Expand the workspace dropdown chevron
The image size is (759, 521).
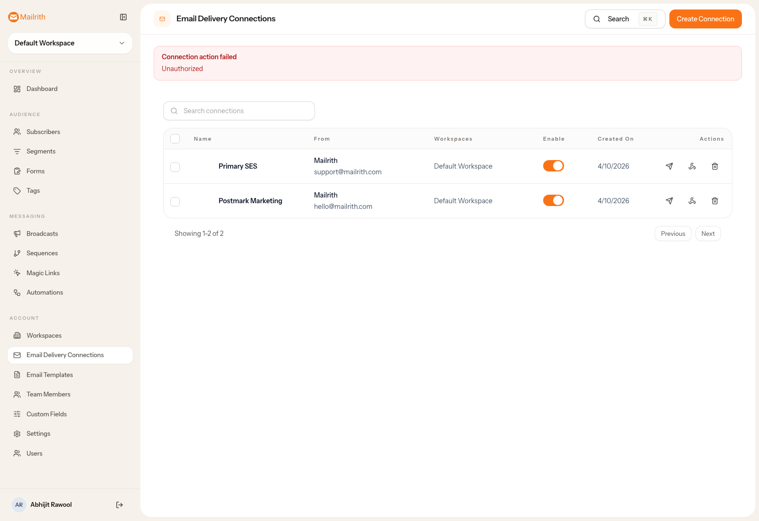[x=122, y=43]
